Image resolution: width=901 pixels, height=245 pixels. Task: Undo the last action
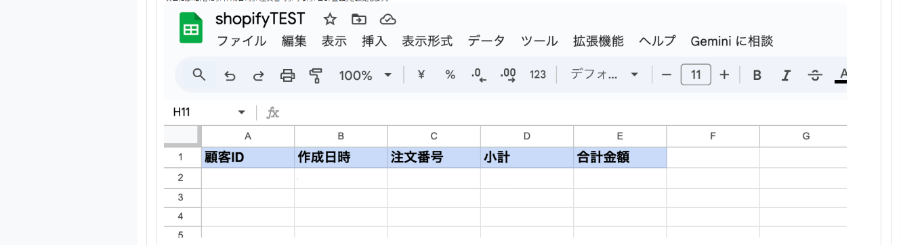[x=230, y=75]
